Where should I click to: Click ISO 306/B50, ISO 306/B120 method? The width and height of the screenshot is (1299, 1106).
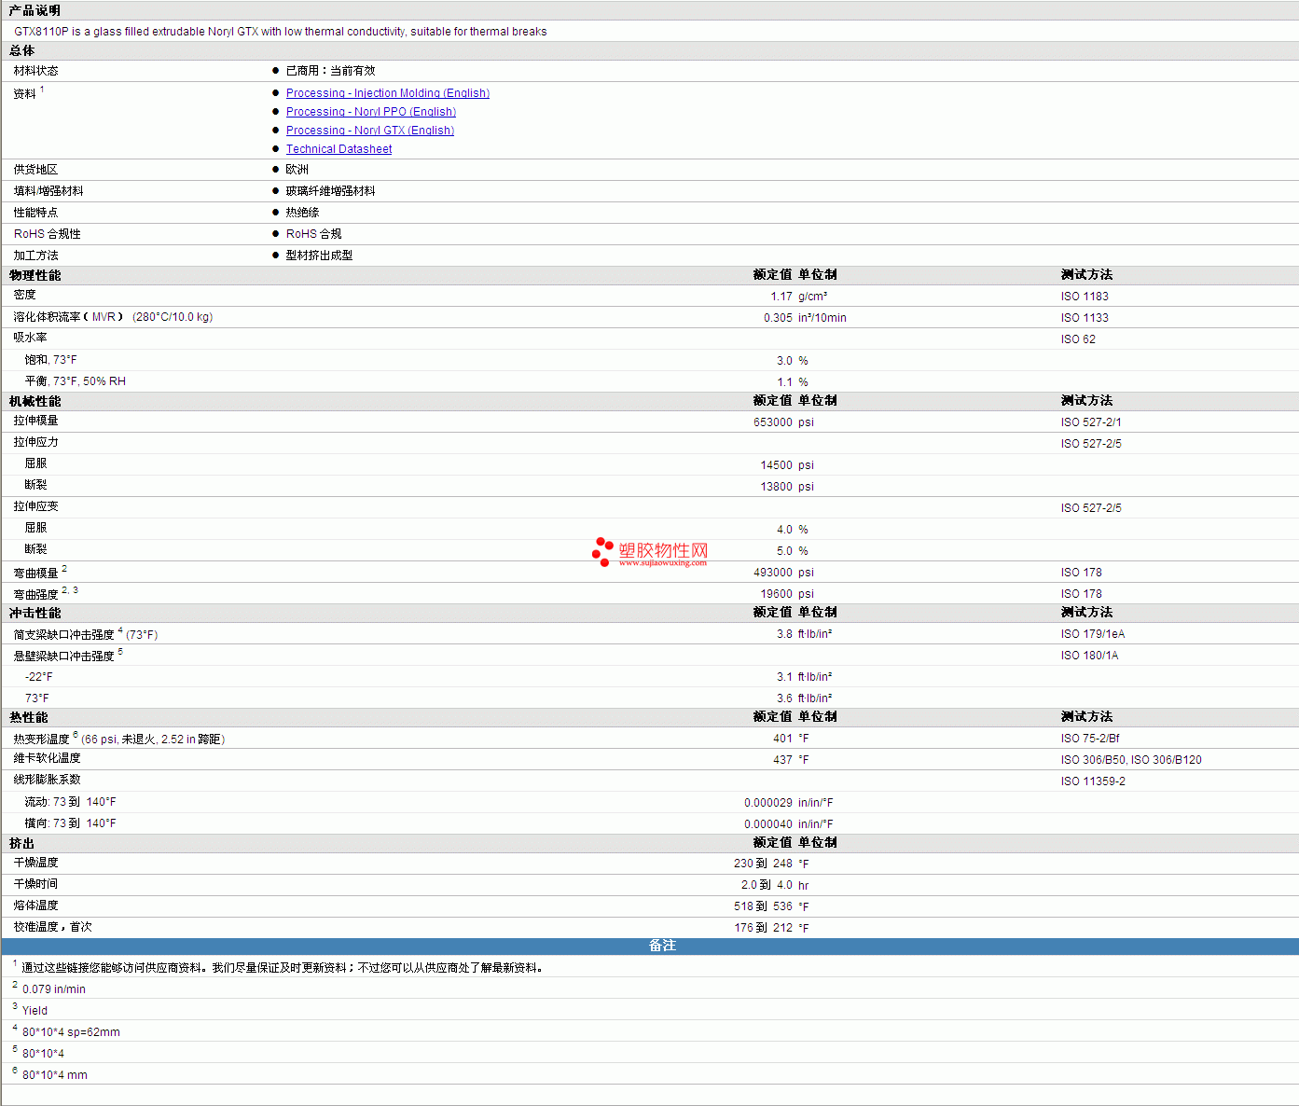coord(1131,760)
